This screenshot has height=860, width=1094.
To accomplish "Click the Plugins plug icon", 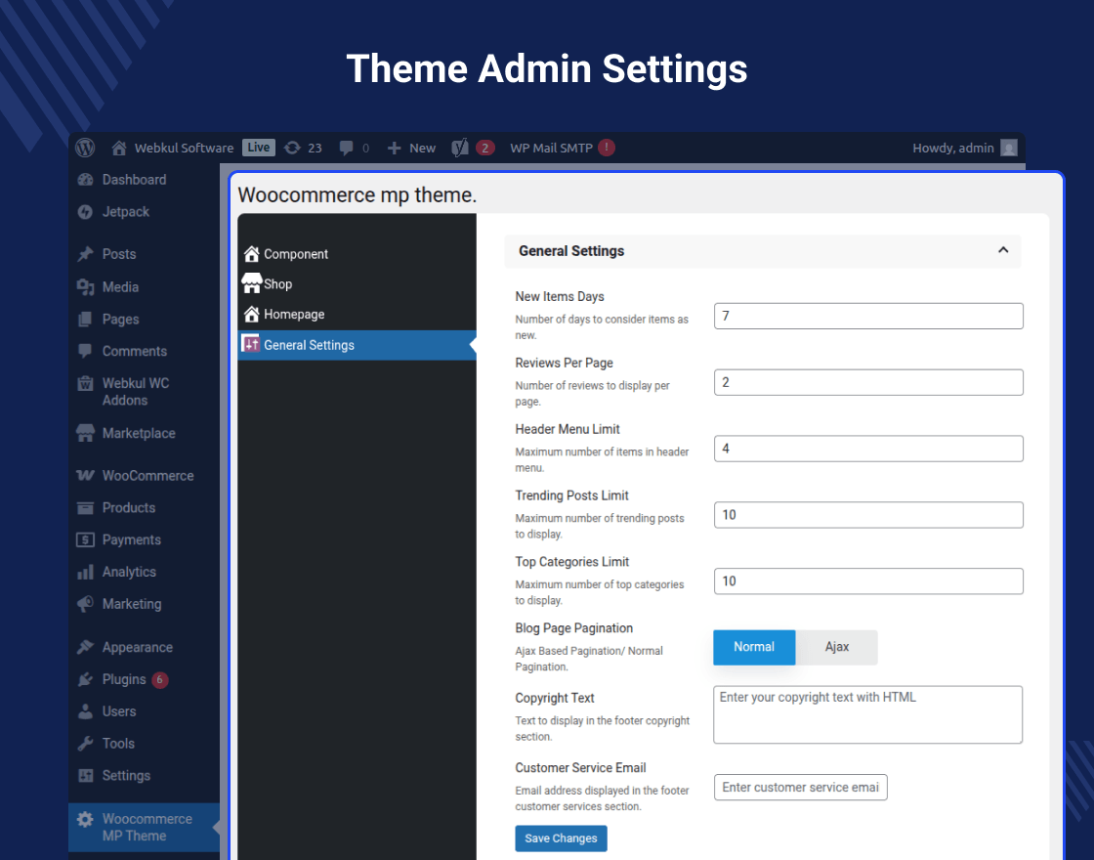I will coord(85,679).
